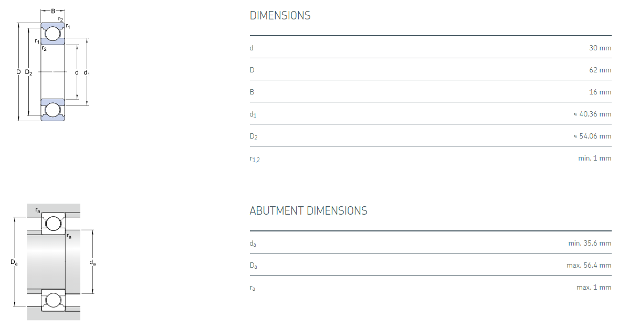Click the 16 mm width value
The height and width of the screenshot is (328, 629).
click(x=600, y=92)
